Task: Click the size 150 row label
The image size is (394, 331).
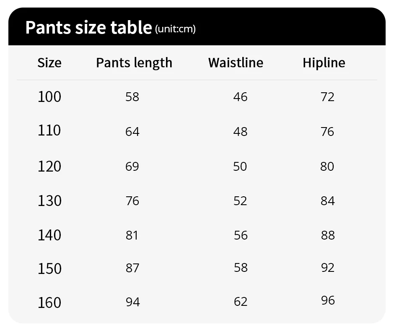Action: [x=49, y=268]
